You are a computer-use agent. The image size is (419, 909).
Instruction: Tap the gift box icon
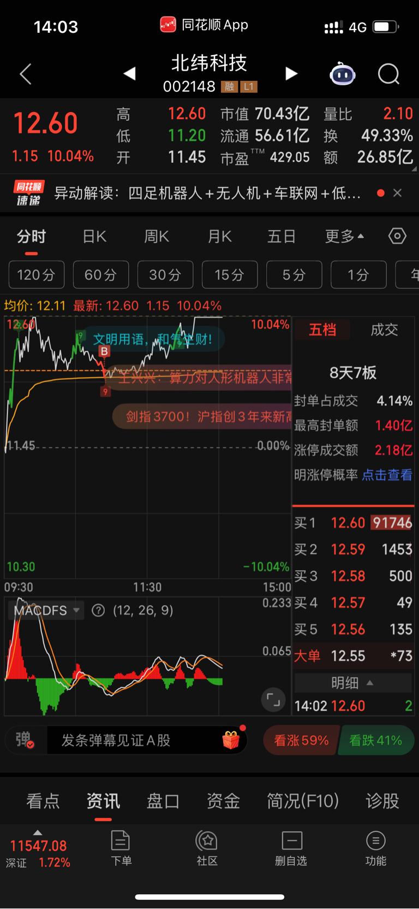point(231,740)
